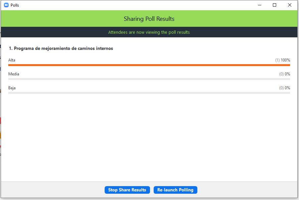
Task: Minimize the Polls window
Action: (260, 5)
